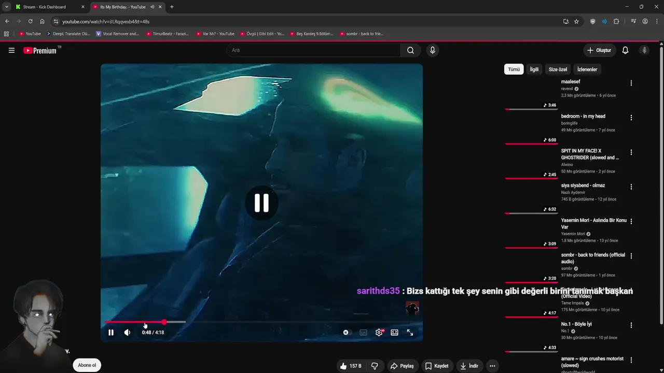Viewport: 664px width, 373px height.
Task: Open the extensions puzzle menu
Action: (616, 21)
